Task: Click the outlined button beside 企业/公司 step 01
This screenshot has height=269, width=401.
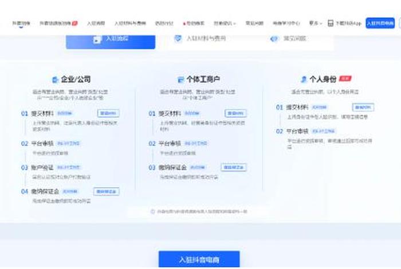Action: point(108,113)
